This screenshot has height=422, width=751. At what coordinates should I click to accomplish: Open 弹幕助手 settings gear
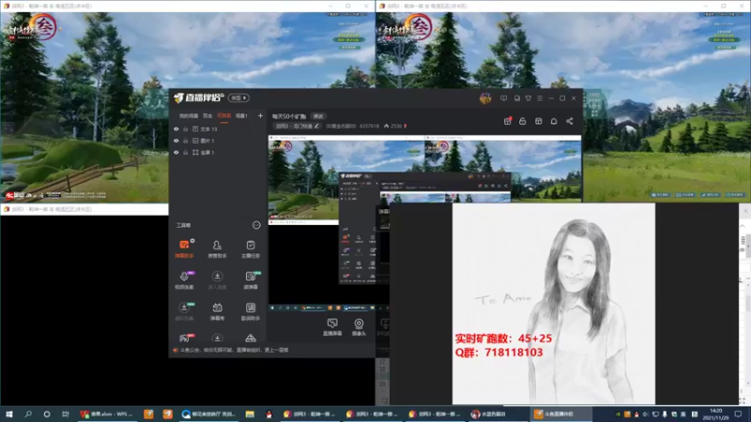[x=192, y=241]
